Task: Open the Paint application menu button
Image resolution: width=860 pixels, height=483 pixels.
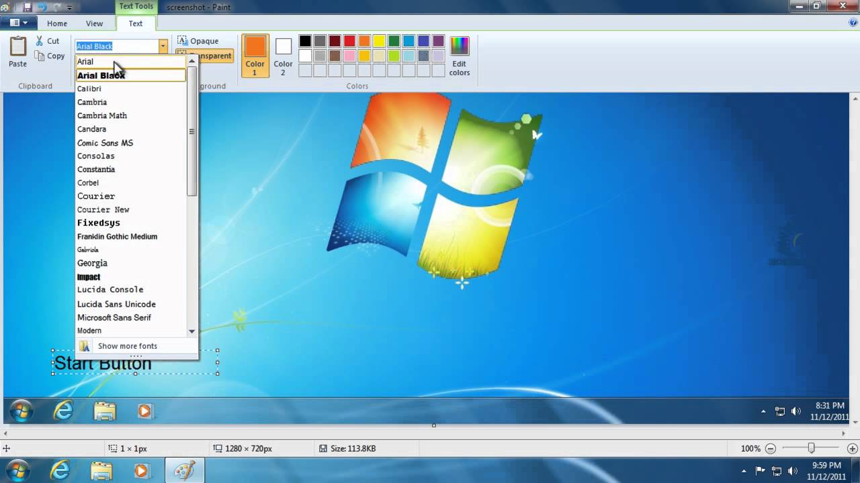Action: click(x=19, y=23)
